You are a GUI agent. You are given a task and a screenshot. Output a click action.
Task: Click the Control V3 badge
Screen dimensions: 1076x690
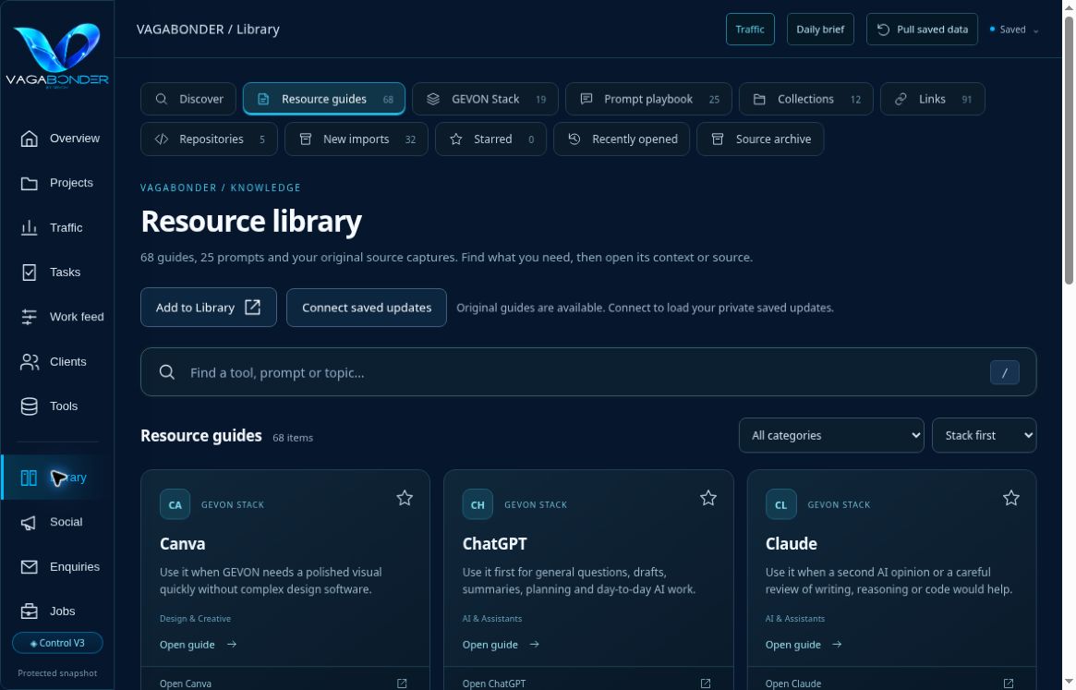coord(57,643)
